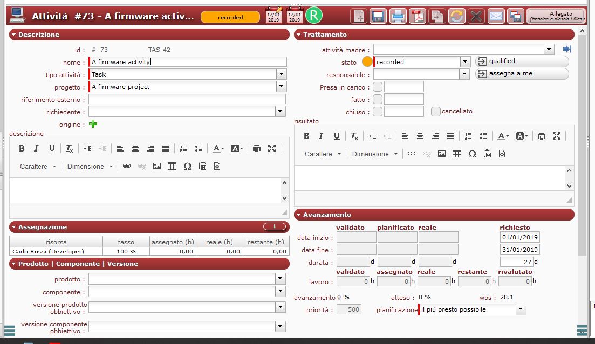Viewport: 595px width, 344px height.
Task: Click the save (floppy disk) icon
Action: (x=378, y=16)
